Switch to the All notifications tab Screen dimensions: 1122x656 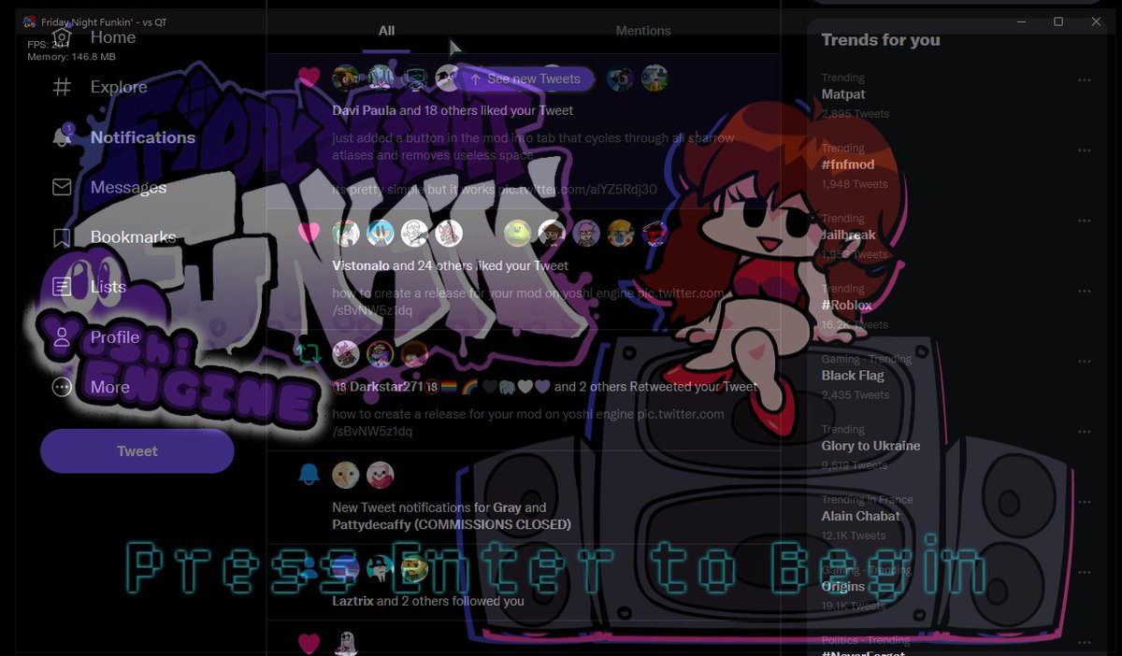coord(386,31)
